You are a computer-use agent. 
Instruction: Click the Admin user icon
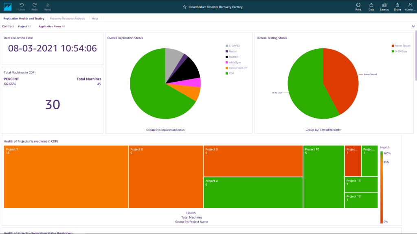pyautogui.click(x=410, y=7)
